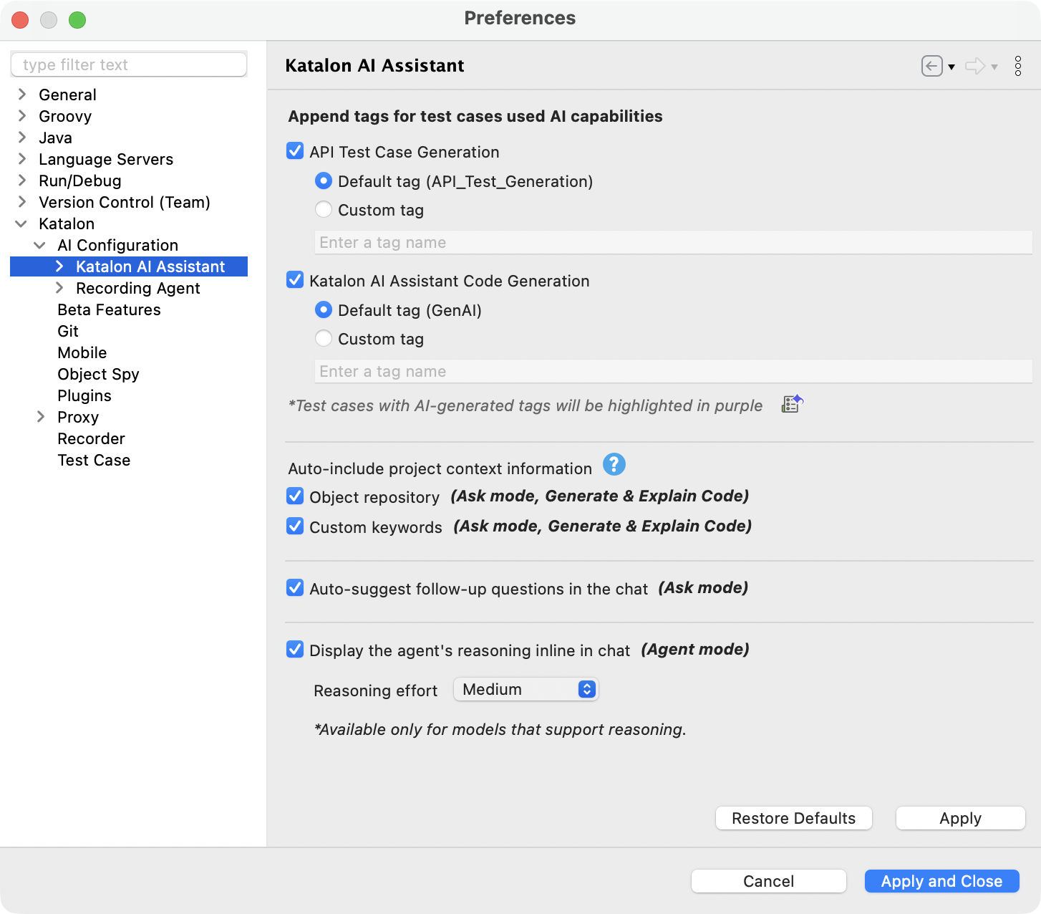The width and height of the screenshot is (1041, 914).
Task: Select General preferences label
Action: coord(67,95)
